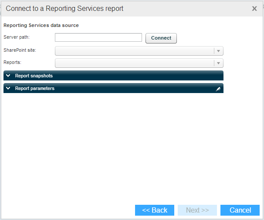
Task: Open the SharePoint site dropdown arrow
Action: coord(219,51)
